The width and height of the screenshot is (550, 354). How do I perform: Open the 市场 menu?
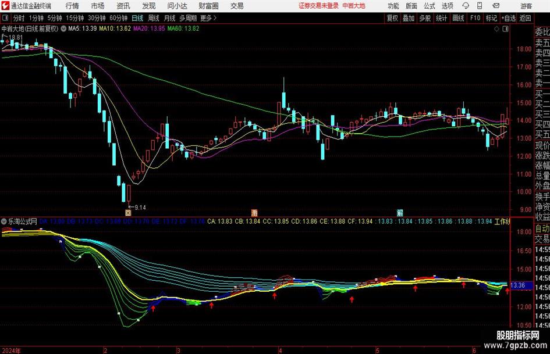coord(98,6)
